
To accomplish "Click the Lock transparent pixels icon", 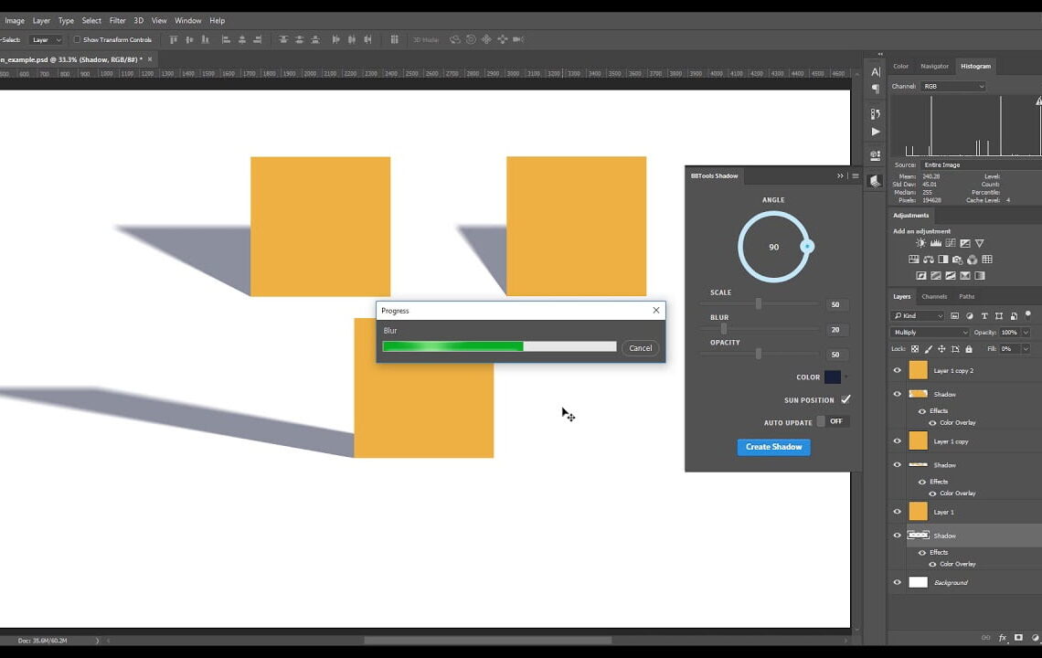I will pyautogui.click(x=916, y=349).
